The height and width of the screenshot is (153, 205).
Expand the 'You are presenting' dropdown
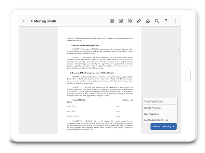pos(164,126)
